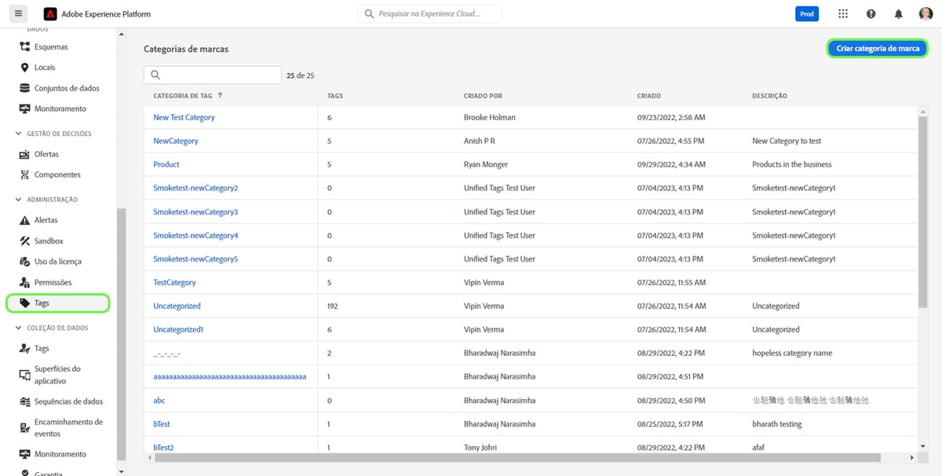This screenshot has height=476, width=942.
Task: Open Uso da licença
Action: pos(58,261)
